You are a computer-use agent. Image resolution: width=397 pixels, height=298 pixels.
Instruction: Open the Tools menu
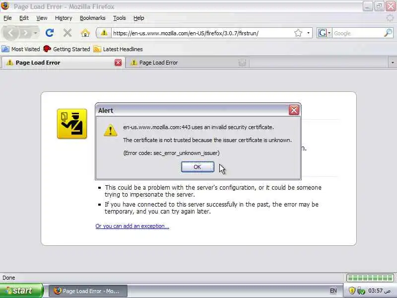[119, 18]
